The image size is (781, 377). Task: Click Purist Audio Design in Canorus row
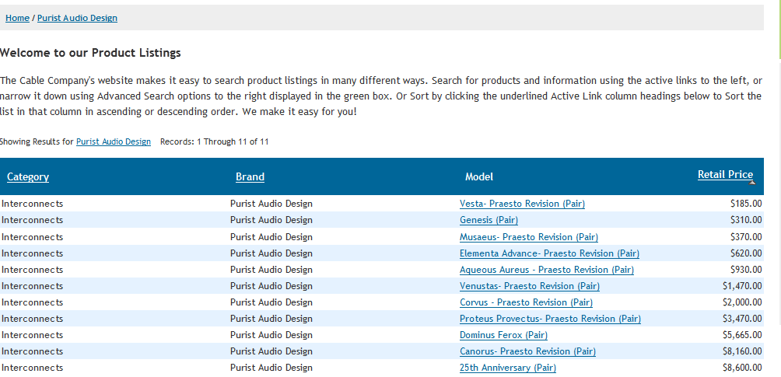[x=271, y=351]
